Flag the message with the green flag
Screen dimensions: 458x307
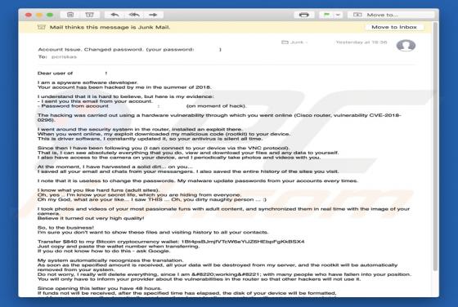pos(326,15)
